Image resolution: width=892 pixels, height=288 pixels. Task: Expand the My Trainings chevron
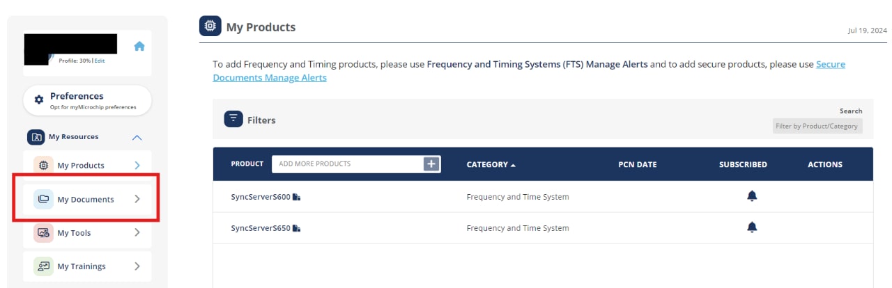coord(137,266)
